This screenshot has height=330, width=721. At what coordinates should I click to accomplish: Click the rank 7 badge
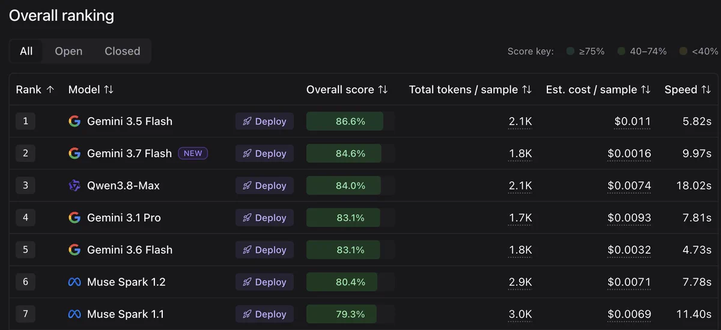pyautogui.click(x=25, y=314)
